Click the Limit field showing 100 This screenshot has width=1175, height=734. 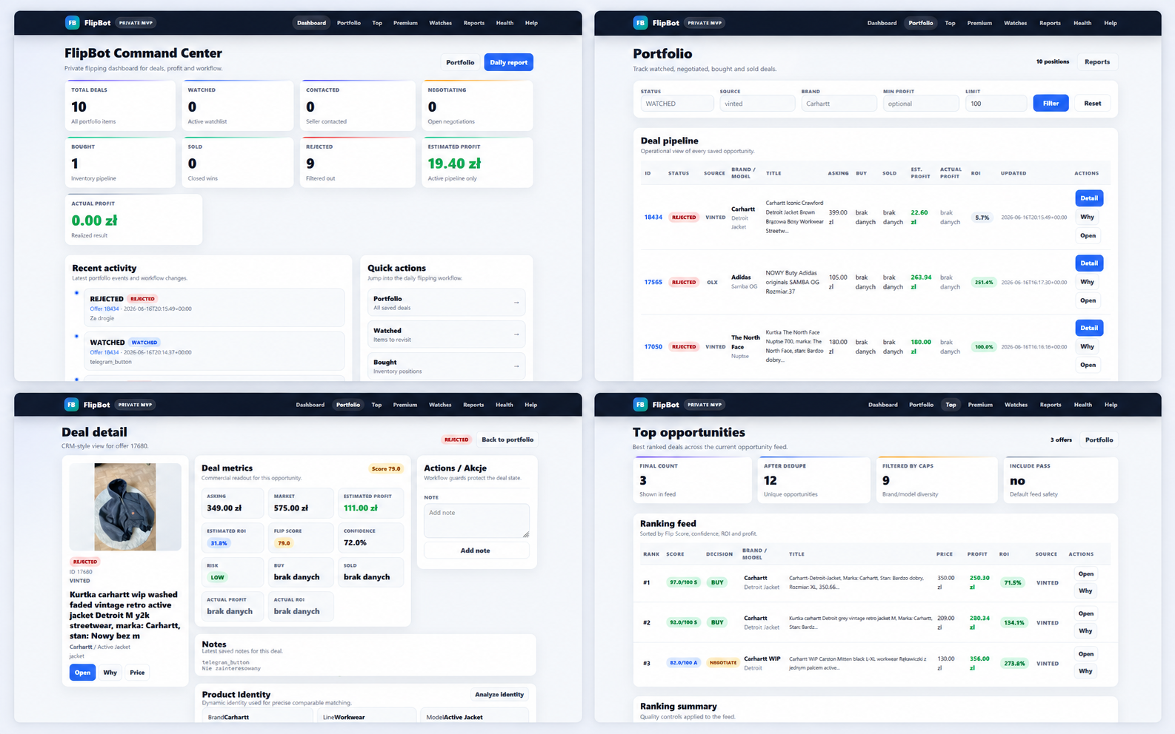pos(996,104)
